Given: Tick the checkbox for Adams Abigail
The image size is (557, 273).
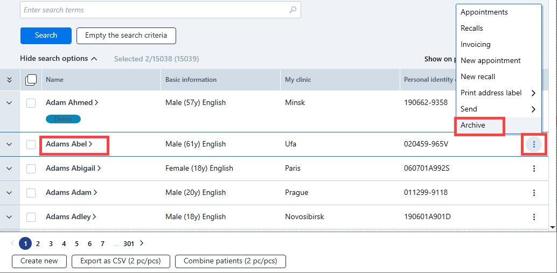Looking at the screenshot, I should [31, 169].
